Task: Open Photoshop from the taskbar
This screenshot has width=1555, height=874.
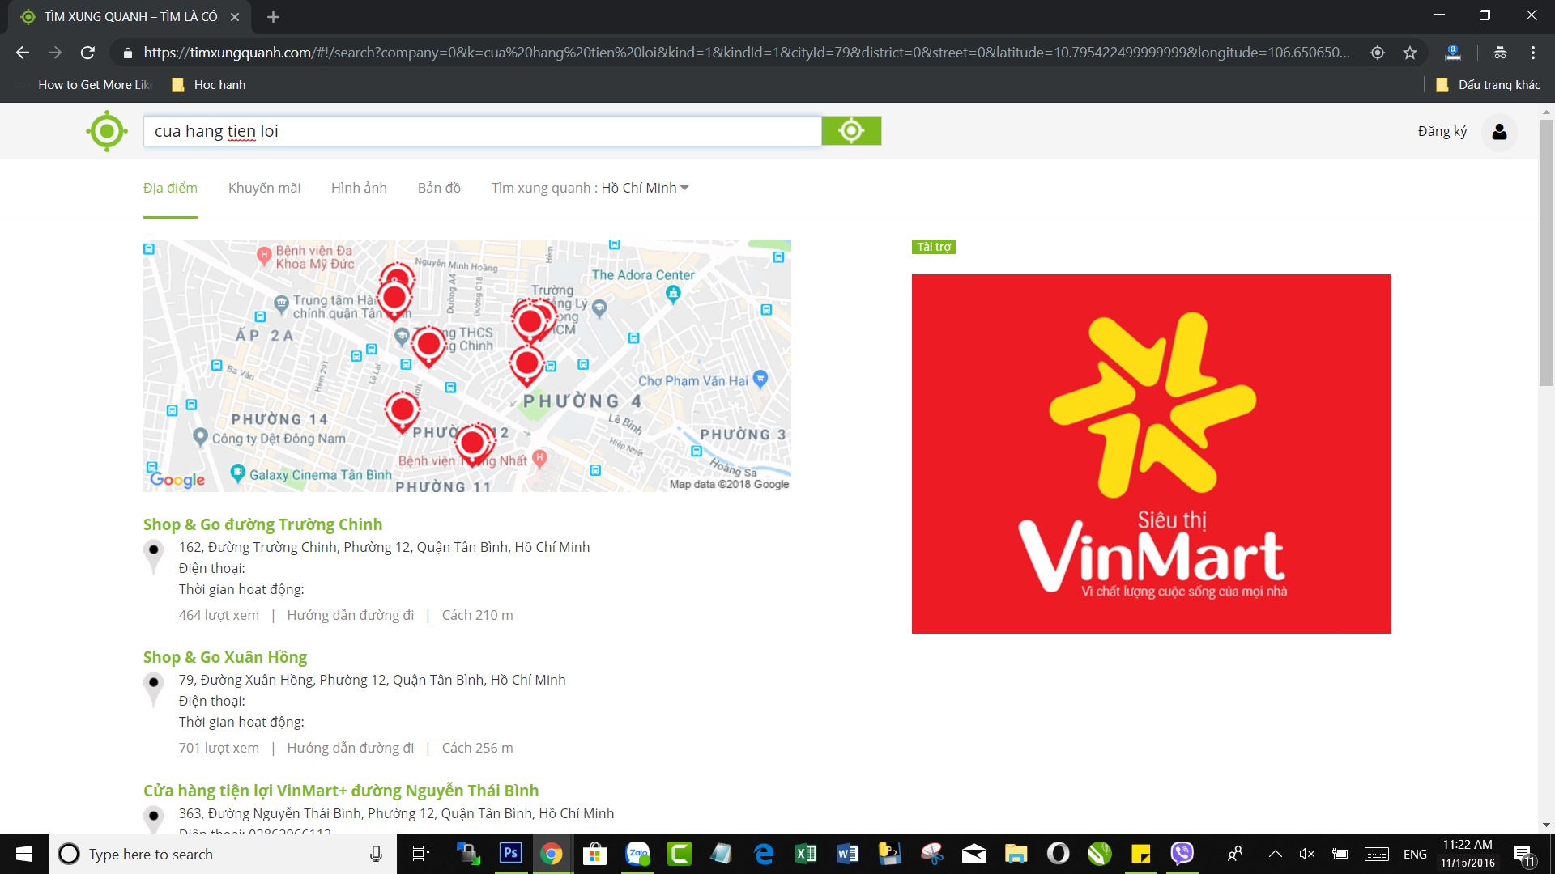Action: pos(510,854)
